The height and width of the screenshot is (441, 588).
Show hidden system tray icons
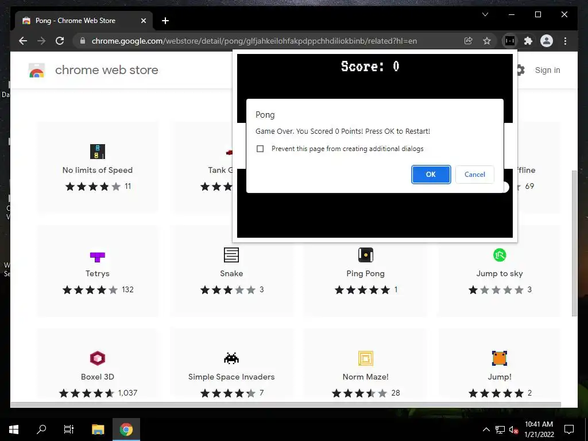[x=486, y=430]
